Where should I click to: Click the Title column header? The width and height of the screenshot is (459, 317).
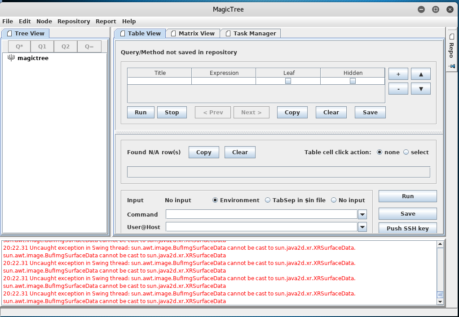click(x=159, y=73)
